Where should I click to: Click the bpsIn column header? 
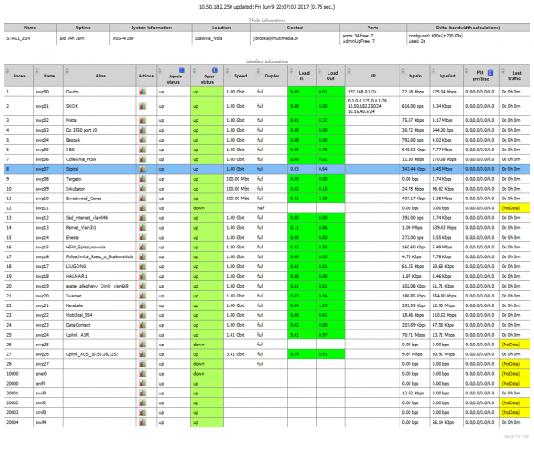pyautogui.click(x=411, y=77)
